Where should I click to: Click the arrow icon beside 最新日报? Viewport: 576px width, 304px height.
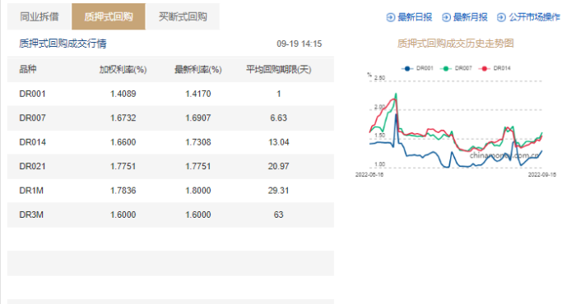[391, 17]
